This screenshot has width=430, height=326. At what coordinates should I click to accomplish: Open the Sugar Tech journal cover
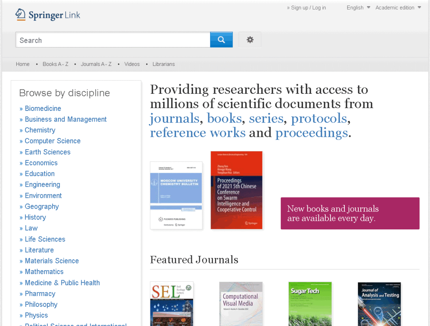[x=310, y=304]
